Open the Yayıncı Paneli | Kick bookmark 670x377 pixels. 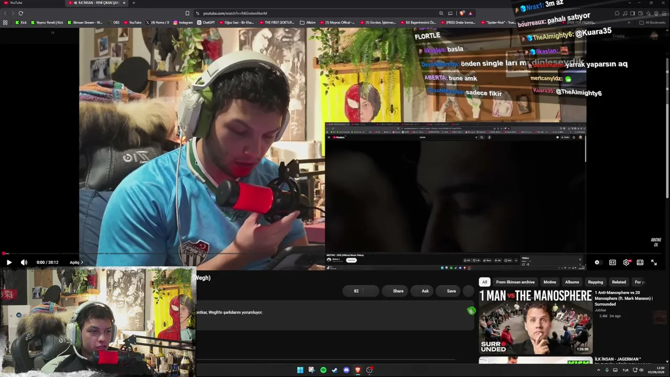pos(47,23)
